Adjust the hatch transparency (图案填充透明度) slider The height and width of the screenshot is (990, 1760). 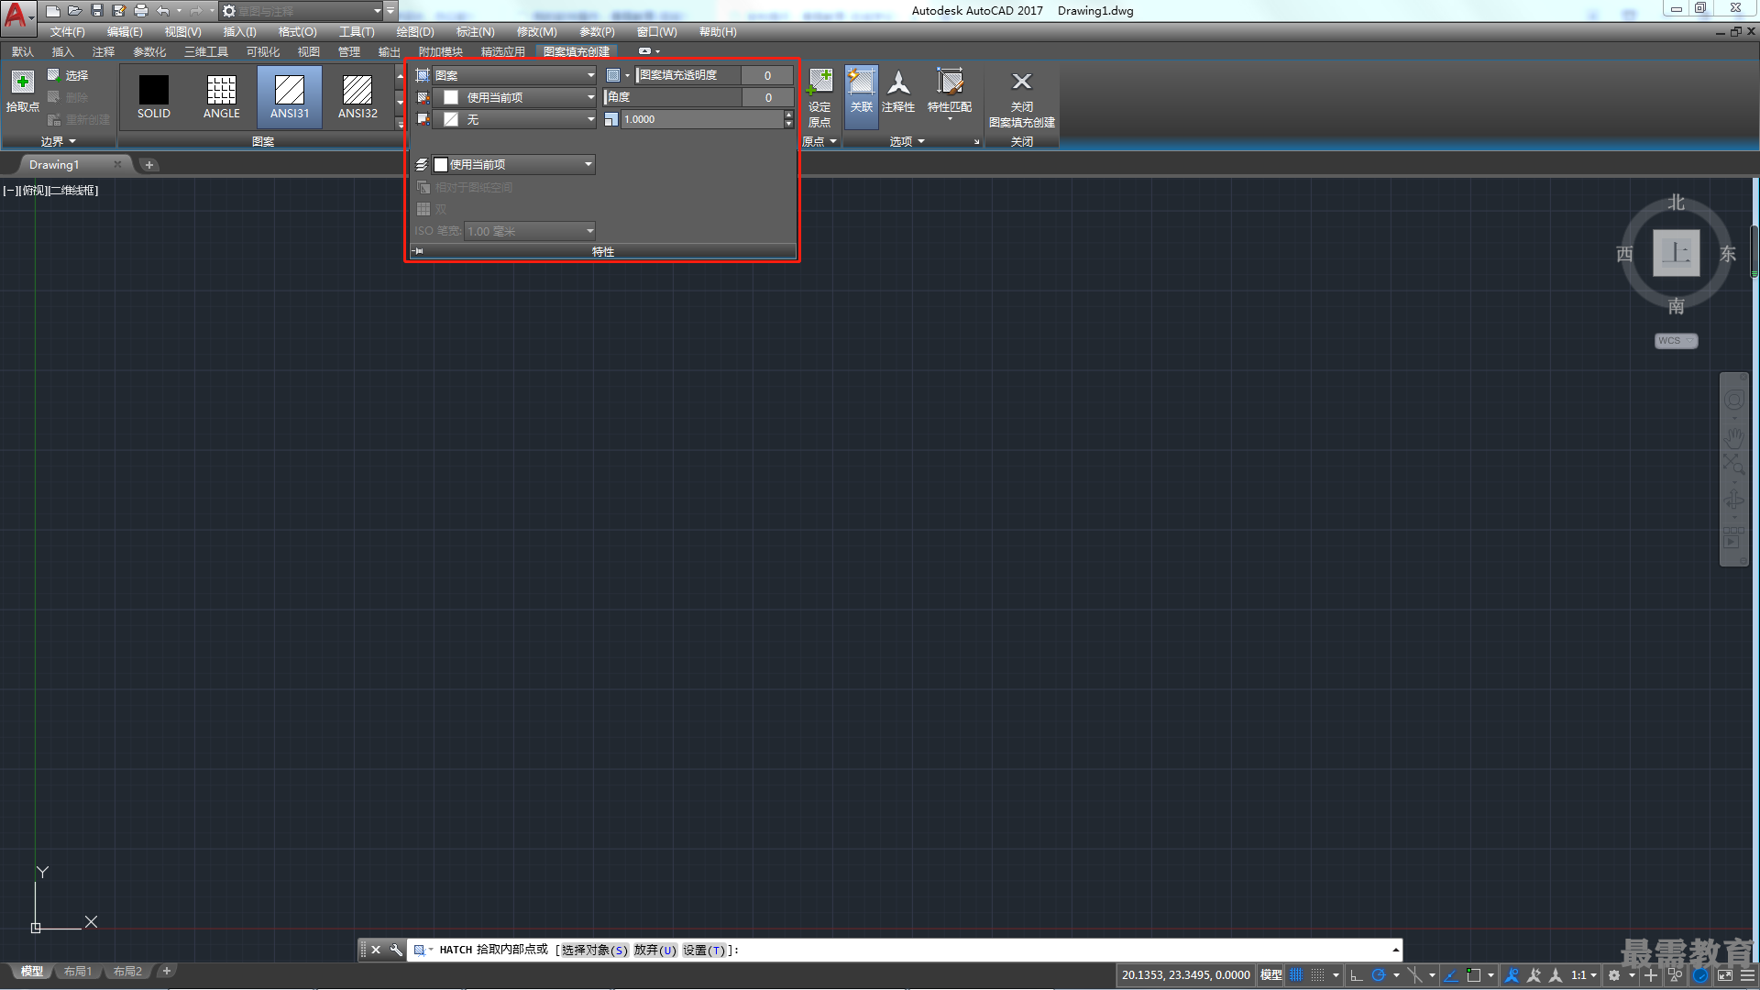click(x=689, y=75)
